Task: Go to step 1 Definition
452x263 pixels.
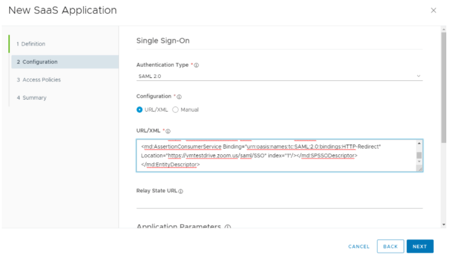Action: coord(31,44)
